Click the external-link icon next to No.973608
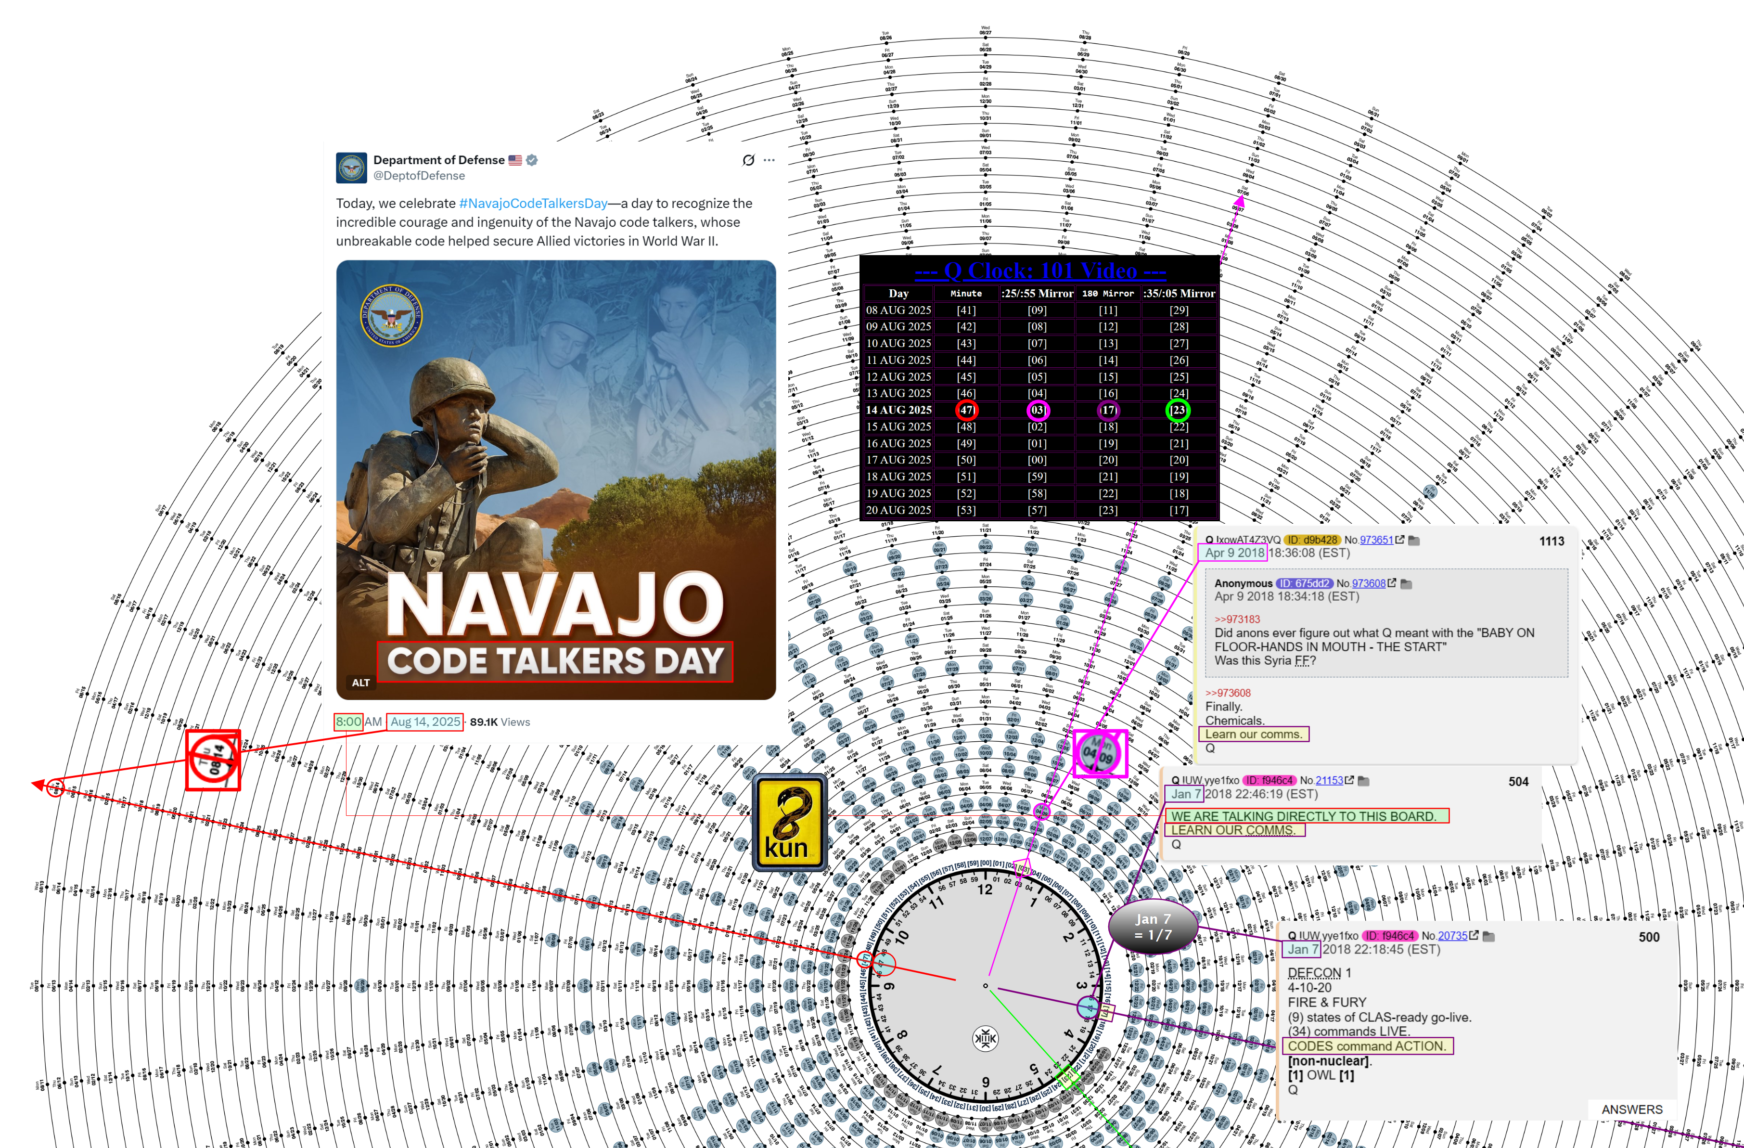This screenshot has width=1744, height=1148. coord(1392,583)
